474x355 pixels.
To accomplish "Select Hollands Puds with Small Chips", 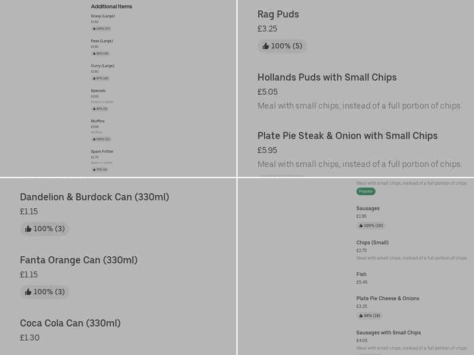I will pyautogui.click(x=326, y=78).
